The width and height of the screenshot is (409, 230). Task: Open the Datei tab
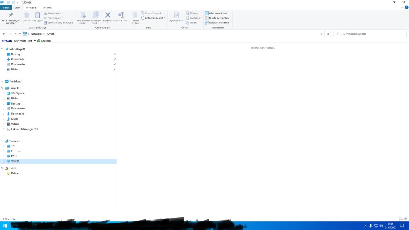6,7
